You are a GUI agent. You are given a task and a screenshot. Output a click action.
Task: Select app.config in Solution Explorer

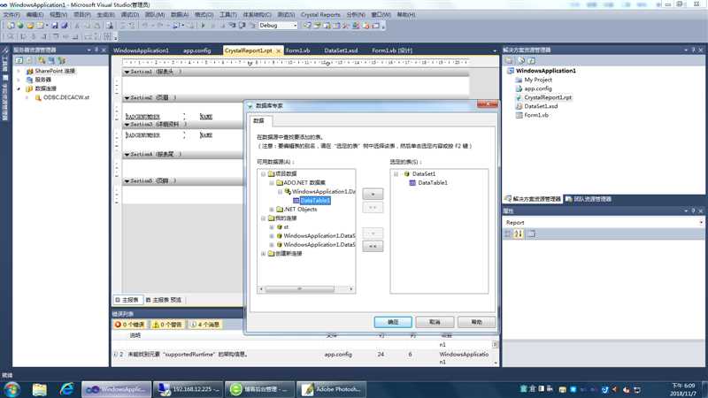pyautogui.click(x=537, y=89)
